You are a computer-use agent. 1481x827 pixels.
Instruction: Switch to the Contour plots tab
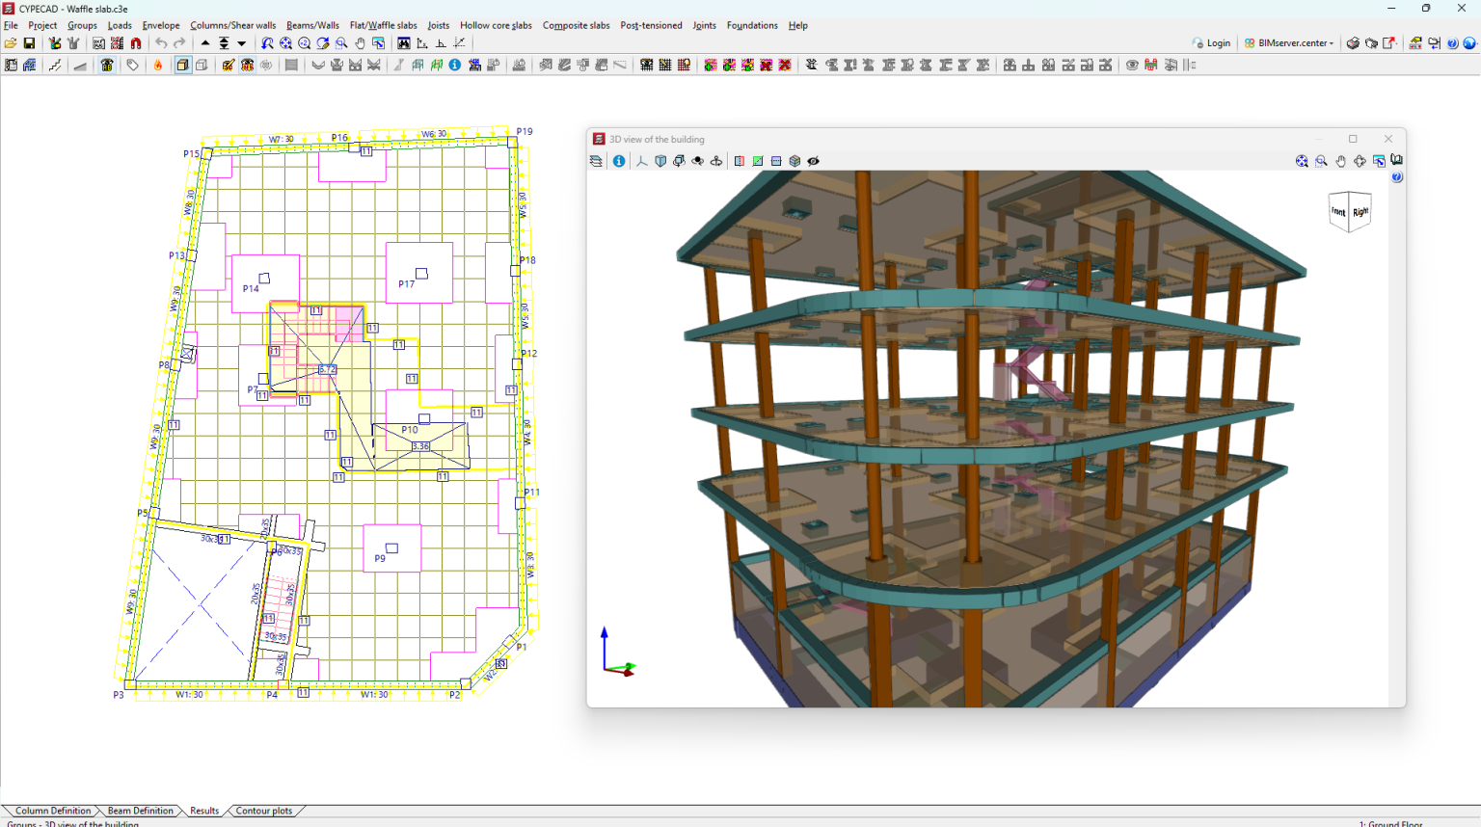tap(263, 811)
